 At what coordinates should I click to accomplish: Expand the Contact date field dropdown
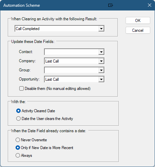click(x=101, y=52)
